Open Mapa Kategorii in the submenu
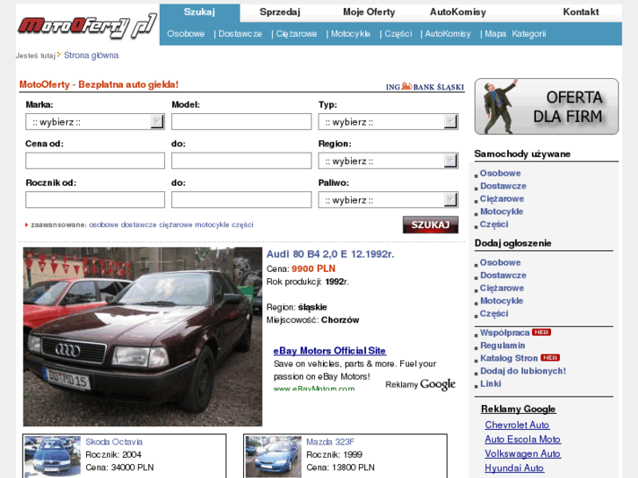The image size is (638, 478). (515, 33)
